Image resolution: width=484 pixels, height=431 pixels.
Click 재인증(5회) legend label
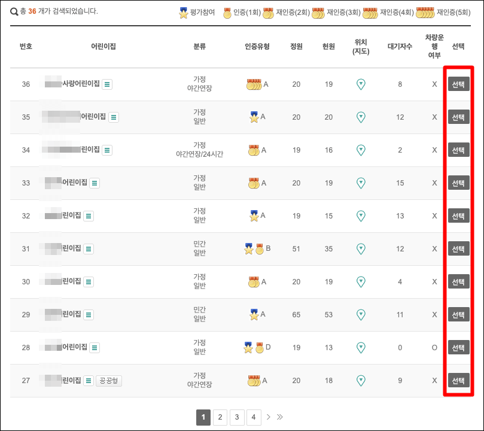(453, 13)
